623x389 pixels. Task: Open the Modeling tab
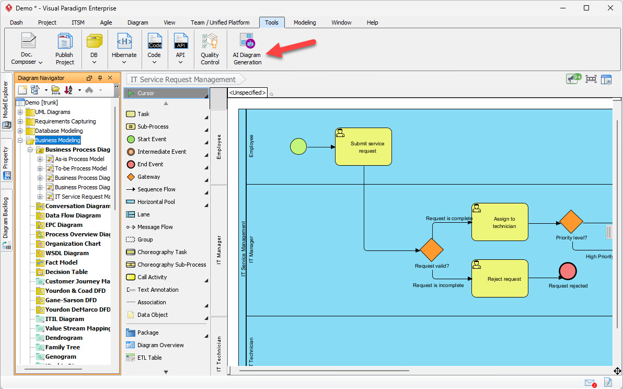[x=305, y=22]
